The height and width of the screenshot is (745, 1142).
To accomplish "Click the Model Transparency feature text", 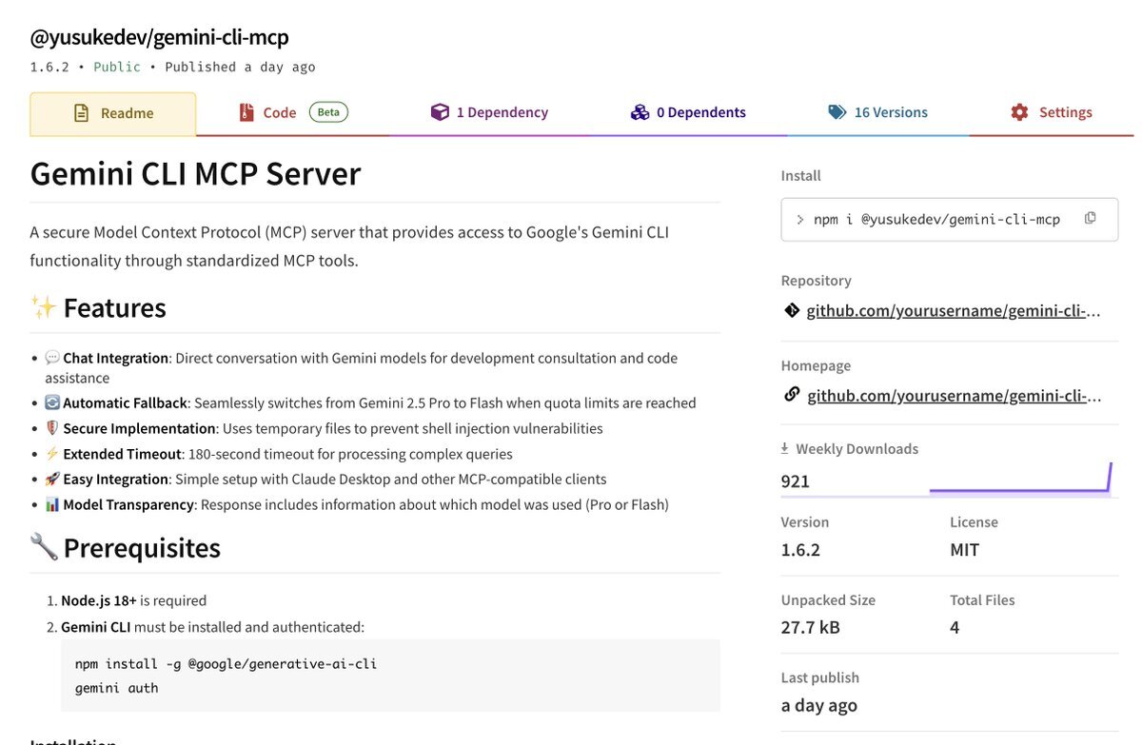I will pyautogui.click(x=357, y=504).
